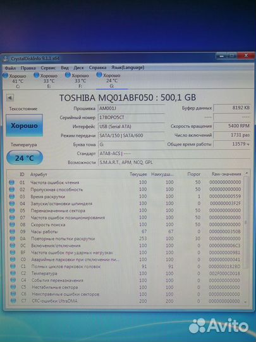
Task: Click the SATA/150 | SATA/600 transfer mode field
Action: (x=131, y=136)
